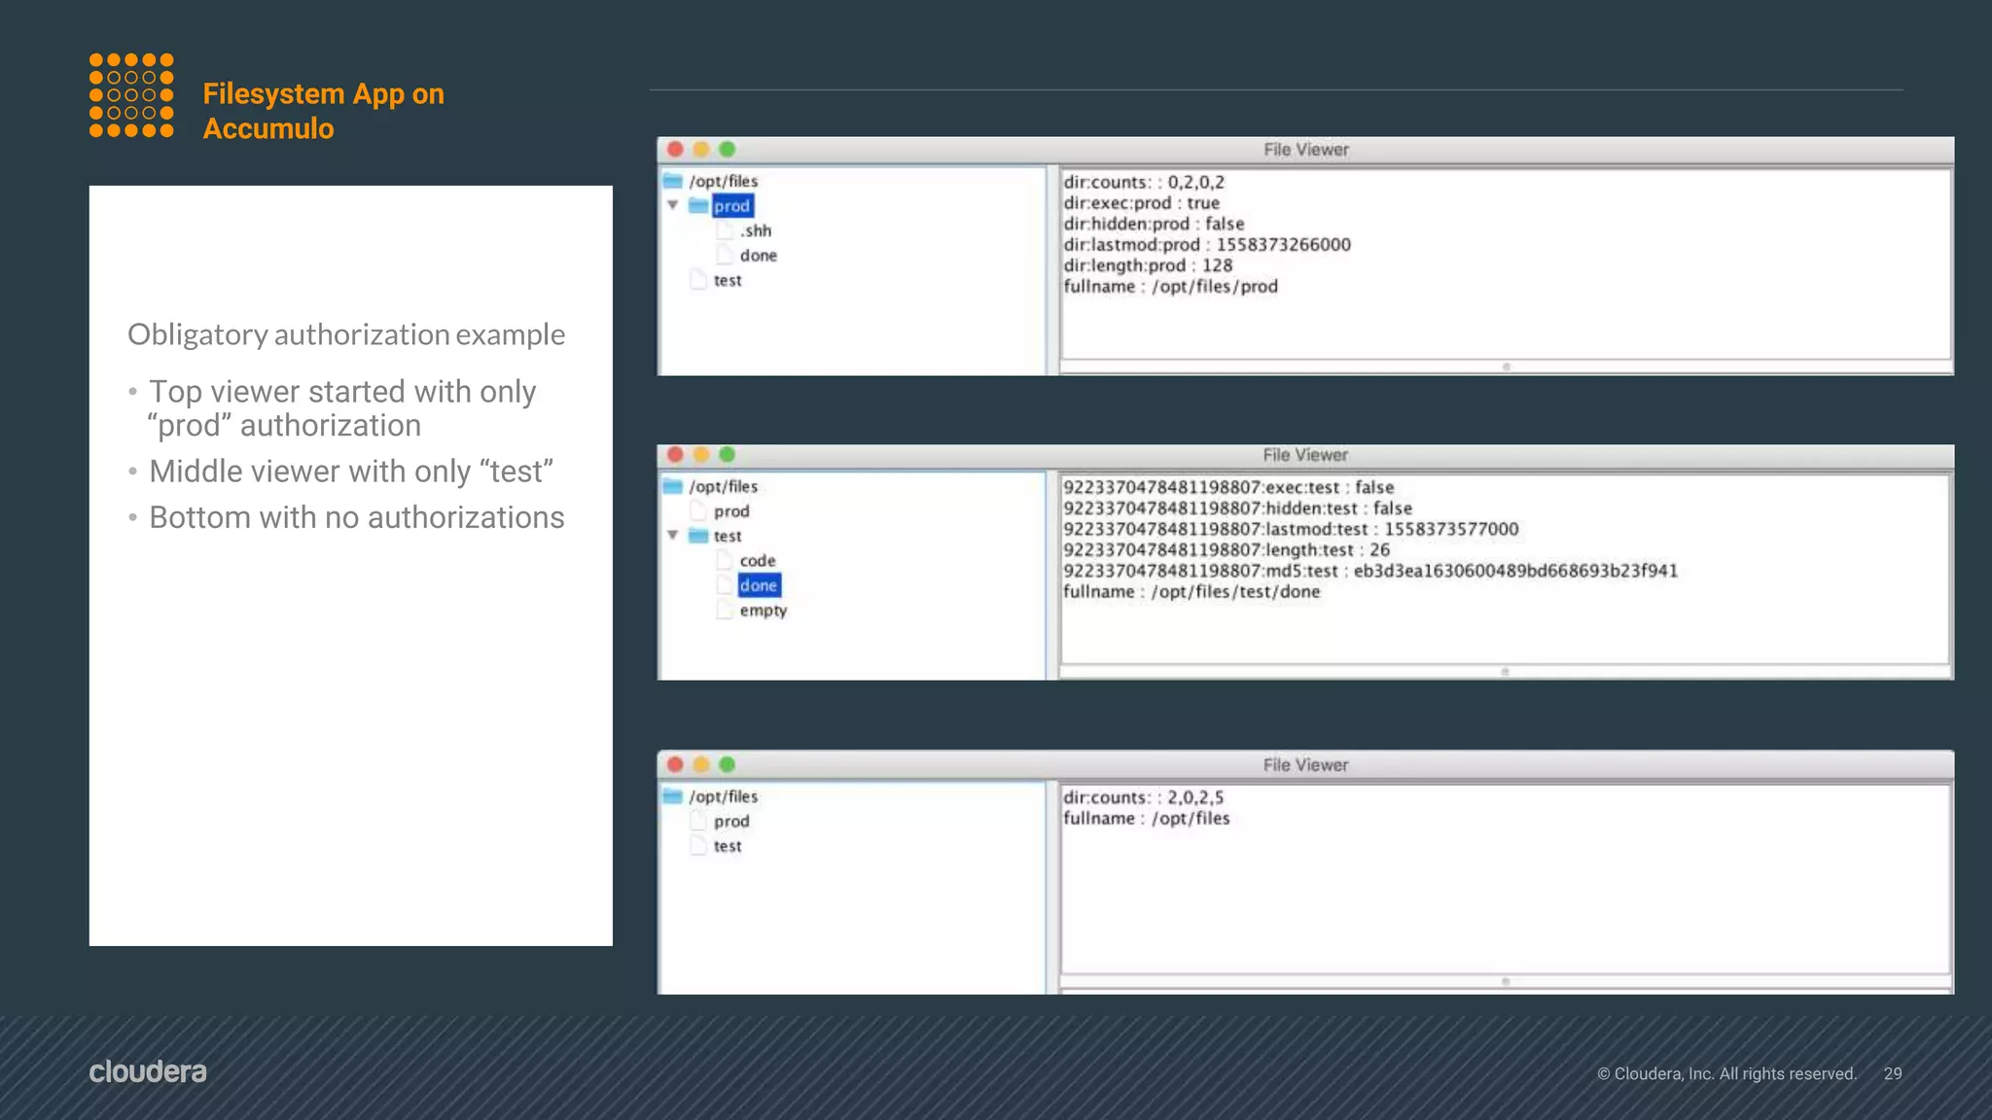Select /opt/files root in bottom viewer

pos(724,796)
